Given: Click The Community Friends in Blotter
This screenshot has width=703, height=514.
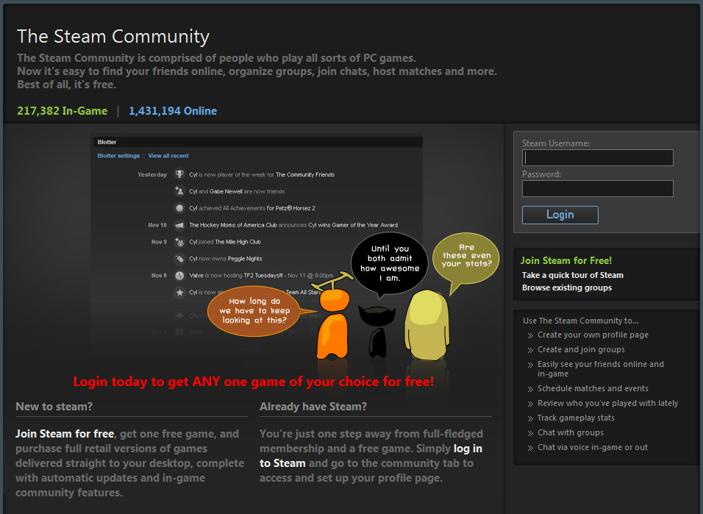Looking at the screenshot, I should (305, 174).
